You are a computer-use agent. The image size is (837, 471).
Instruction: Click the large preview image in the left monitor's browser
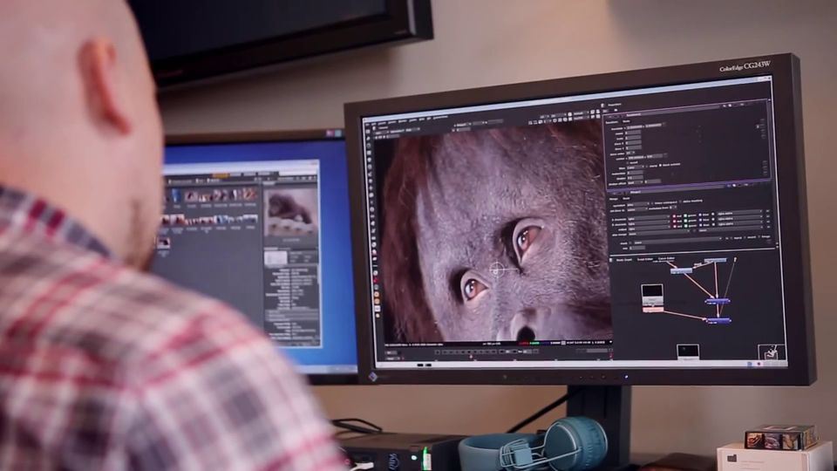290,209
